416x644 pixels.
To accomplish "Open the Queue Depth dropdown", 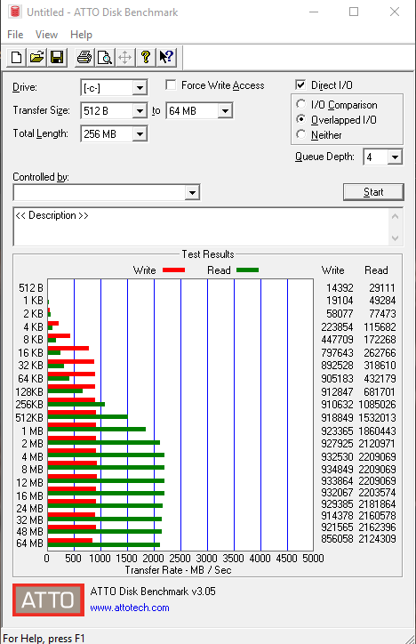I will tap(395, 157).
